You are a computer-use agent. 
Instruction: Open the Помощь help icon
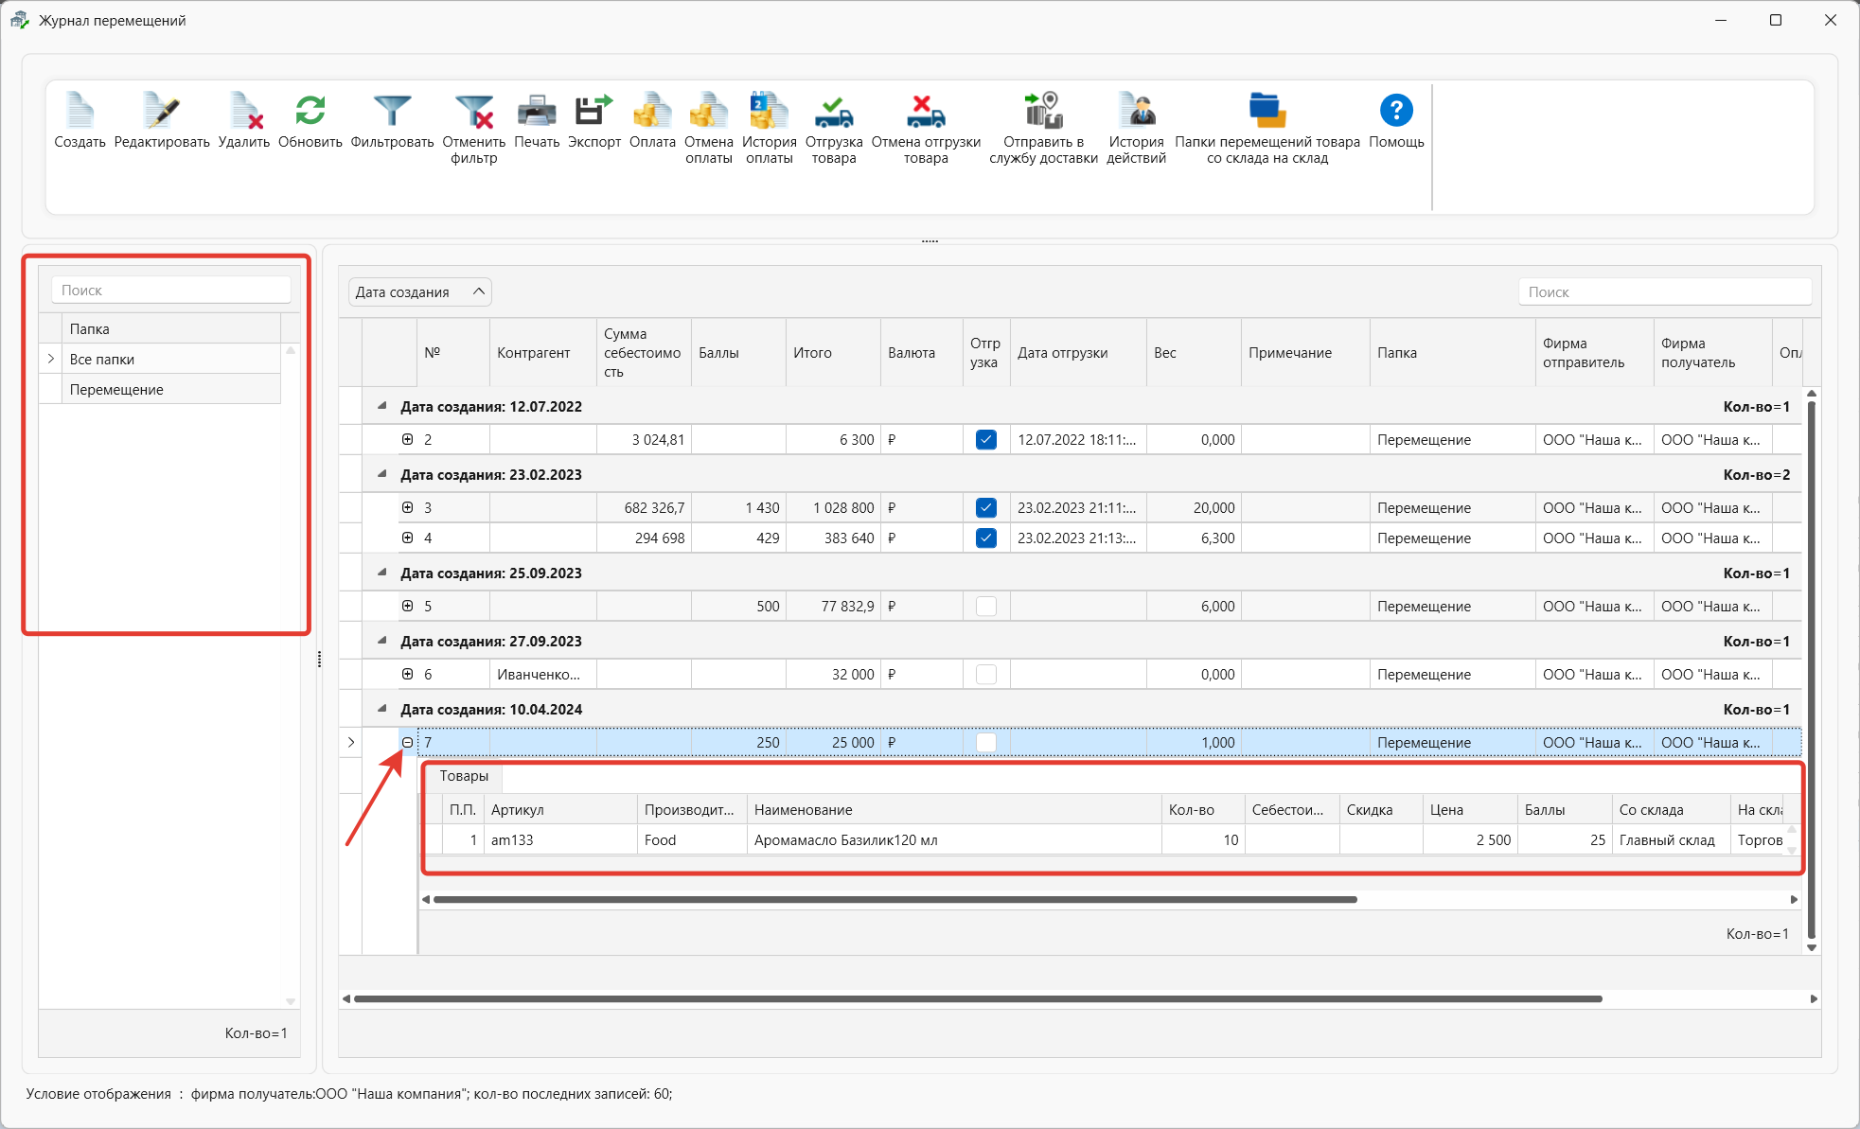pos(1396,112)
